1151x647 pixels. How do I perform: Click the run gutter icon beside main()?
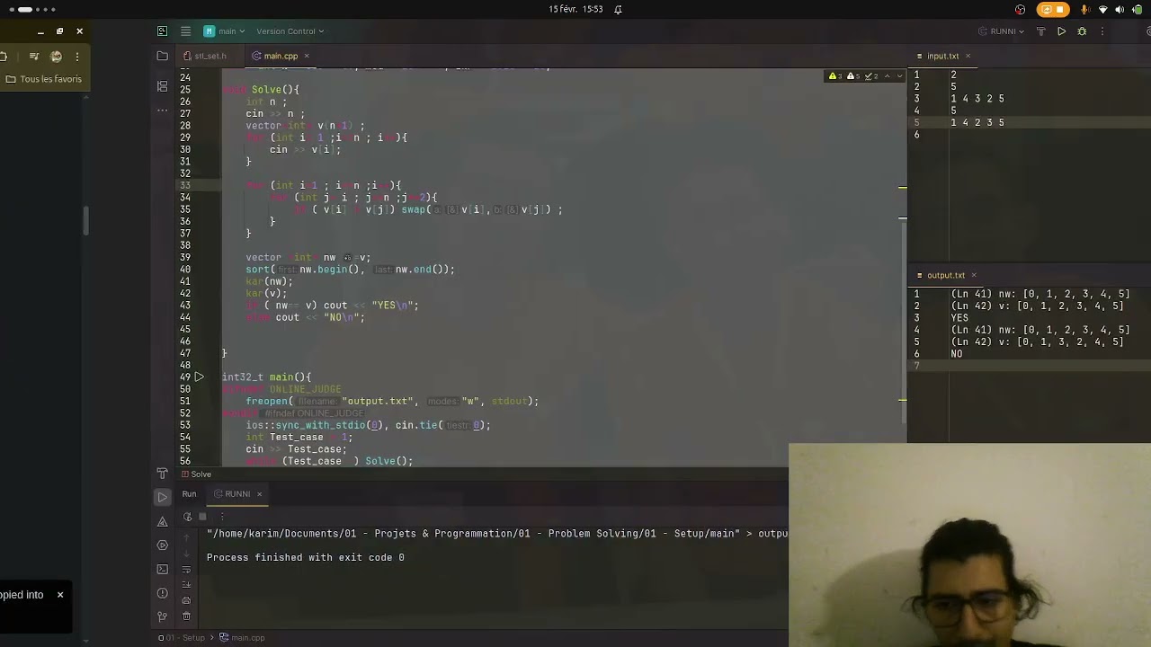pos(199,377)
